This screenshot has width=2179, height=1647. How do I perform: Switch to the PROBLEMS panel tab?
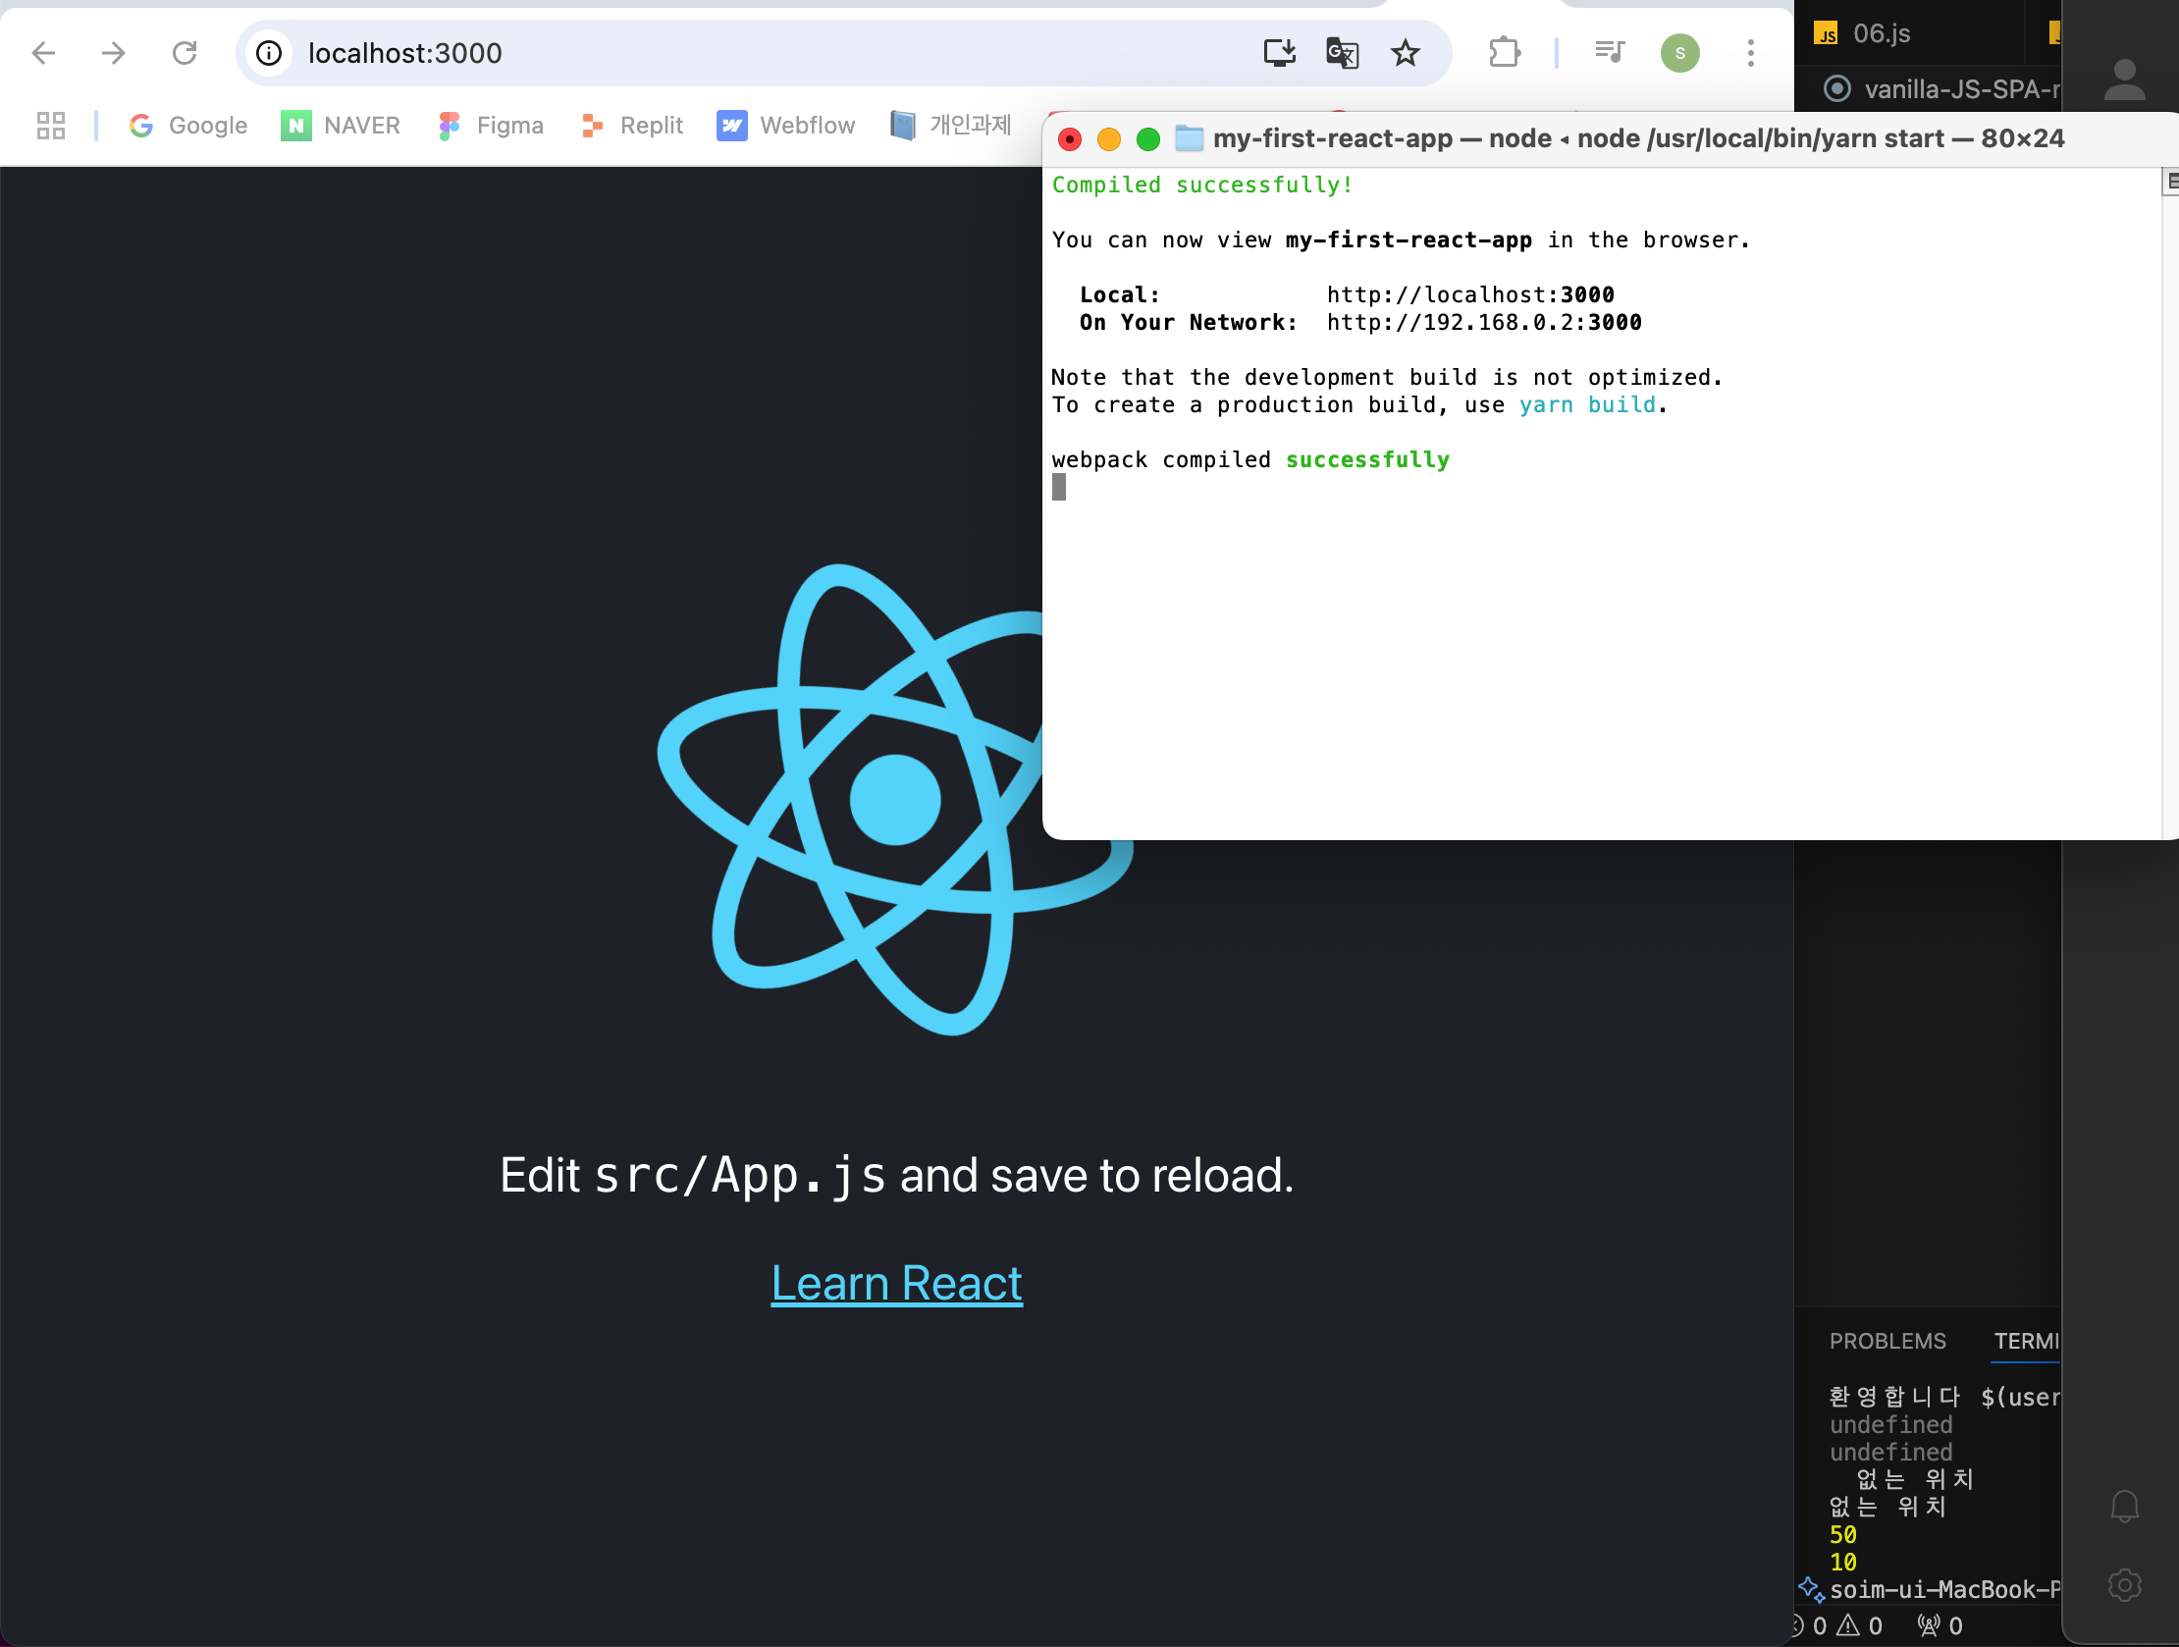pos(1887,1341)
